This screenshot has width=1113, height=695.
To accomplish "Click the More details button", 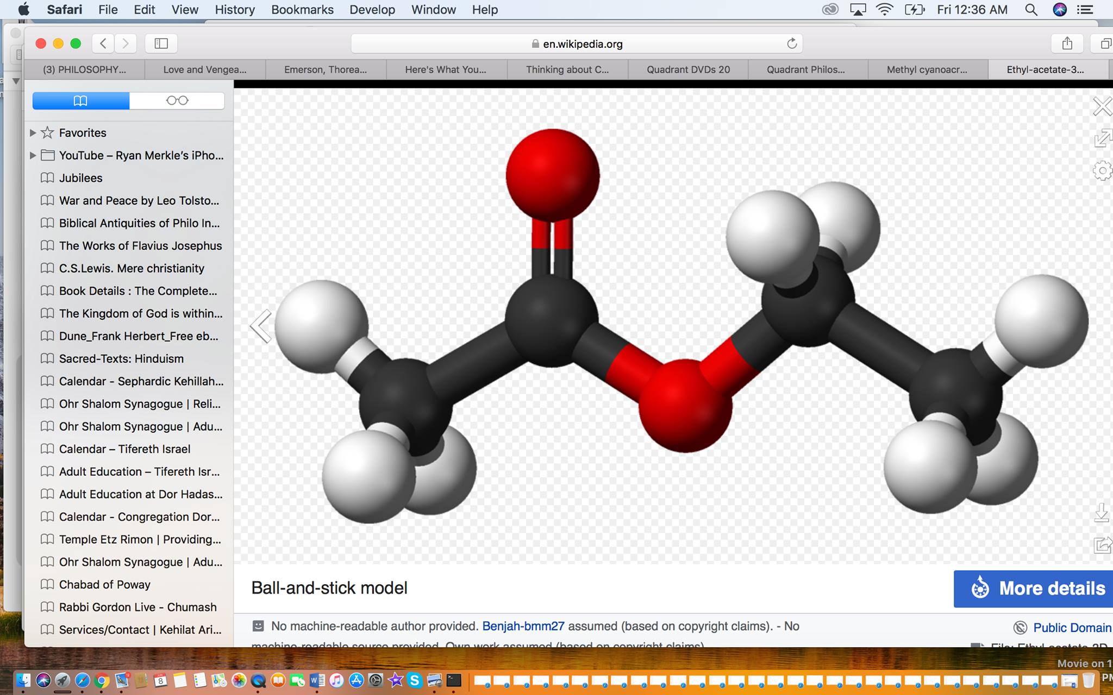I will tap(1033, 589).
